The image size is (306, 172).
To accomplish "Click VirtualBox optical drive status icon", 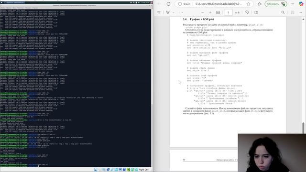I will pos(100,170).
